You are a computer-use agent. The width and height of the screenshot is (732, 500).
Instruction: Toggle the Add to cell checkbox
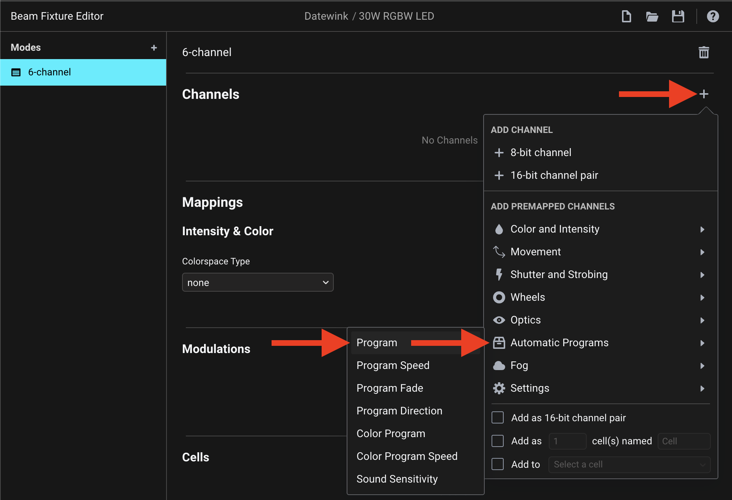click(498, 464)
